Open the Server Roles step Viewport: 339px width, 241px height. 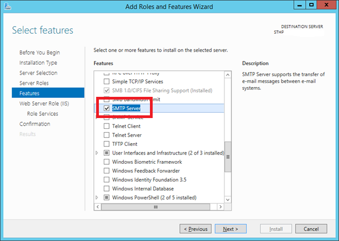point(34,83)
